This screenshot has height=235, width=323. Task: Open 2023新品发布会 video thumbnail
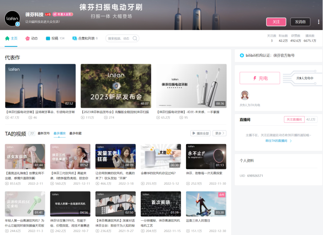[116, 86]
